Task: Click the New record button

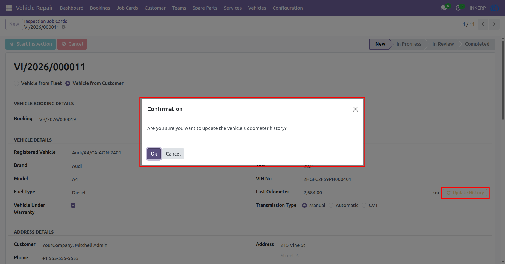Action: pyautogui.click(x=14, y=24)
